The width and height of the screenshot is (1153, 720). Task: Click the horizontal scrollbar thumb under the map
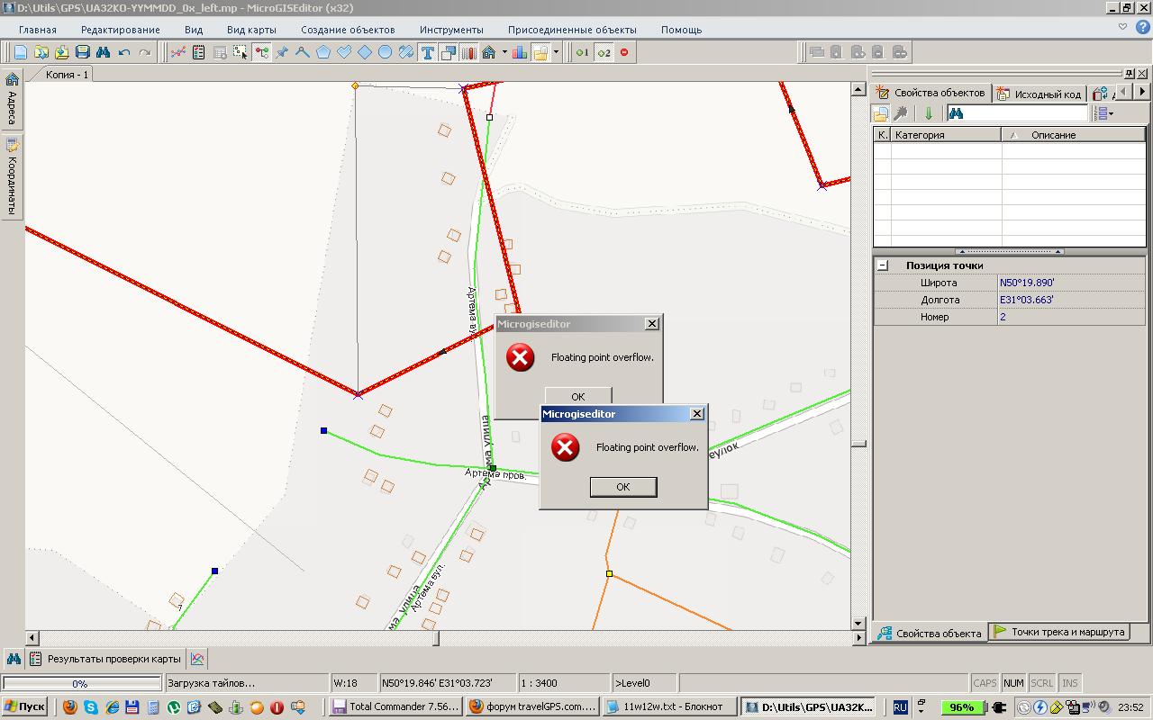(x=437, y=638)
